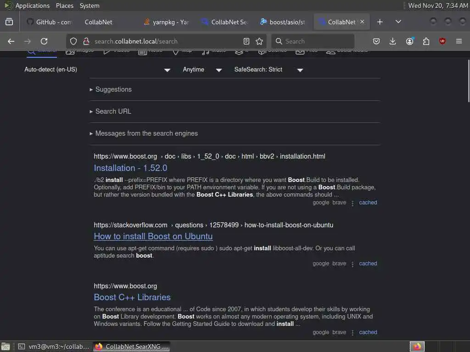470x352 pixels.
Task: Click the show desktop icon in bottom panel
Action: pyautogui.click(x=6, y=346)
